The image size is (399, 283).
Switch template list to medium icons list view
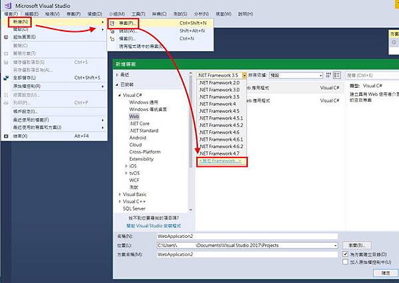point(337,75)
